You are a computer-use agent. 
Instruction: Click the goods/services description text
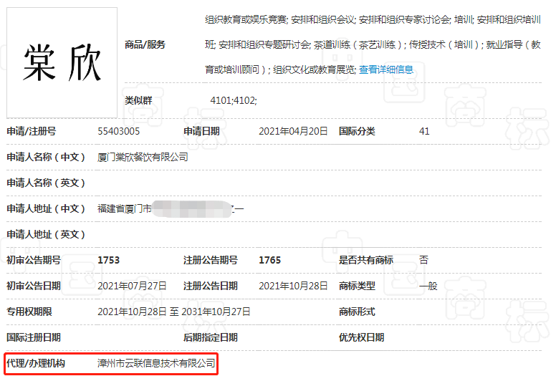coord(373,44)
